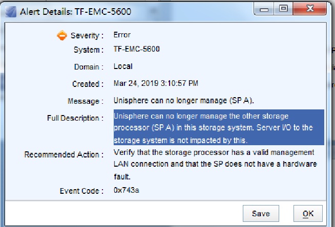Click the Recommended Action label
335x227 pixels.
pyautogui.click(x=64, y=154)
